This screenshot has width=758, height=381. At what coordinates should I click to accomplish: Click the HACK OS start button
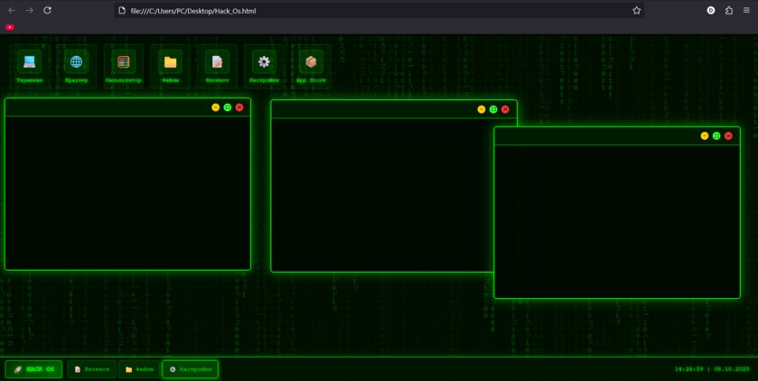pos(34,369)
